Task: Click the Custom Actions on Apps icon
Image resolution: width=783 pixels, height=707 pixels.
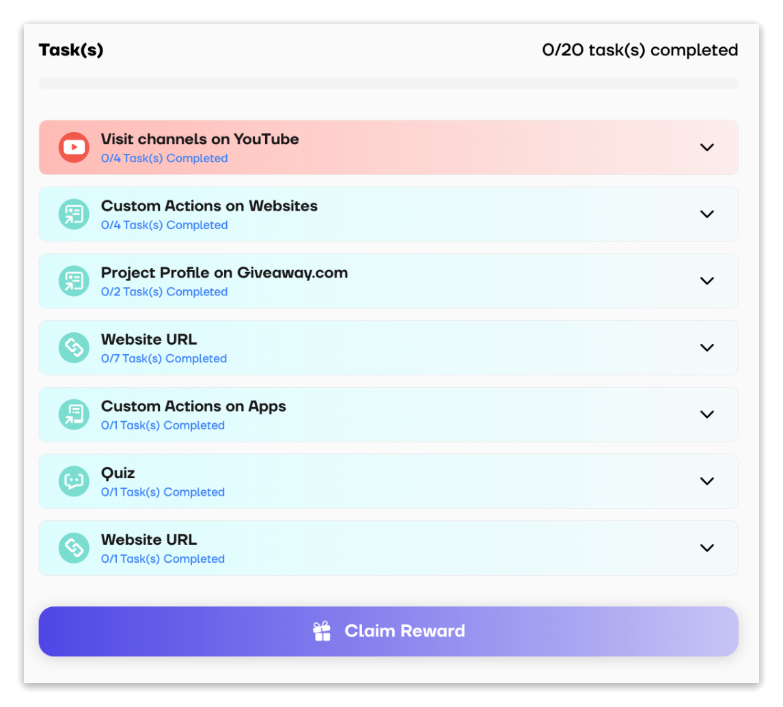Action: point(74,414)
